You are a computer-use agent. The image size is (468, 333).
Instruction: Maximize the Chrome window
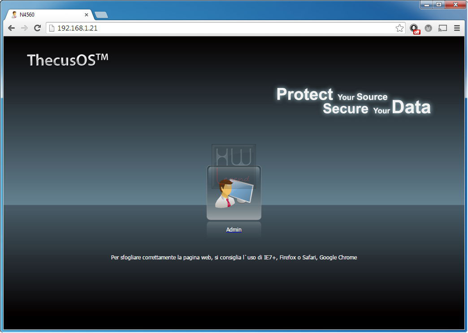(439, 5)
